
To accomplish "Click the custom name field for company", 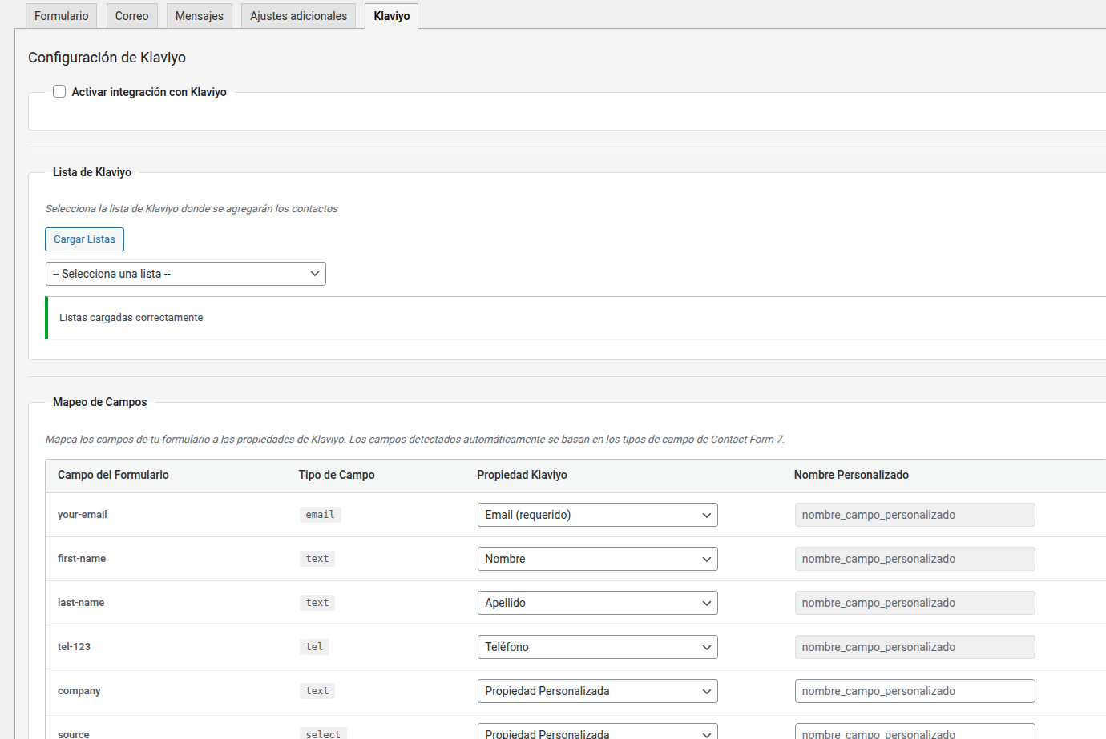I will 914,690.
